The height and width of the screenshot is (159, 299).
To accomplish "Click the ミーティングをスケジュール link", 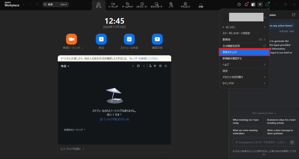I will (x=114, y=119).
